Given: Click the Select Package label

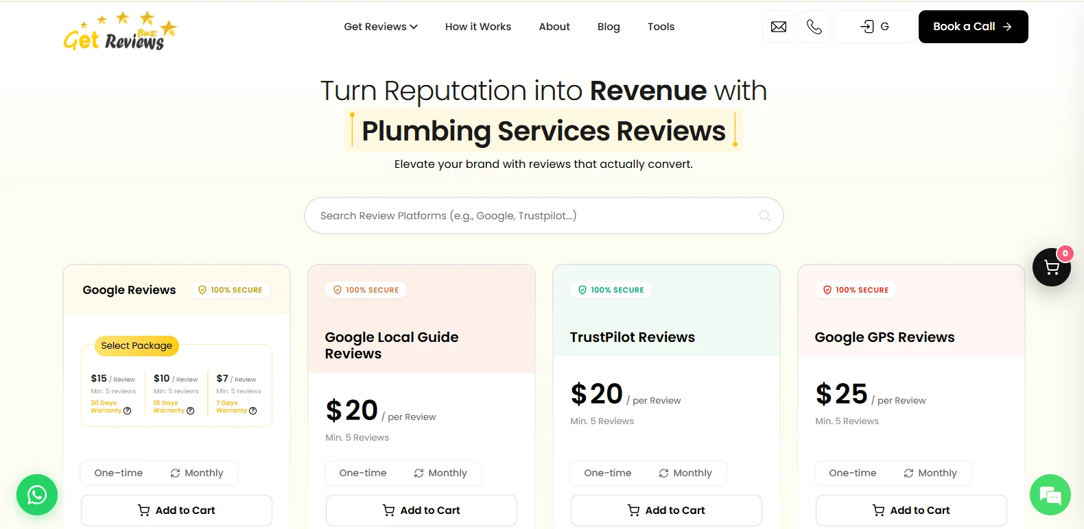Looking at the screenshot, I should click(x=137, y=346).
